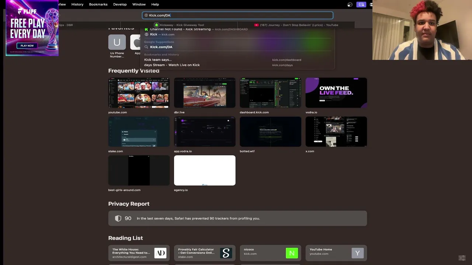Click the green K icon of Channel Not Found

(x=146, y=29)
